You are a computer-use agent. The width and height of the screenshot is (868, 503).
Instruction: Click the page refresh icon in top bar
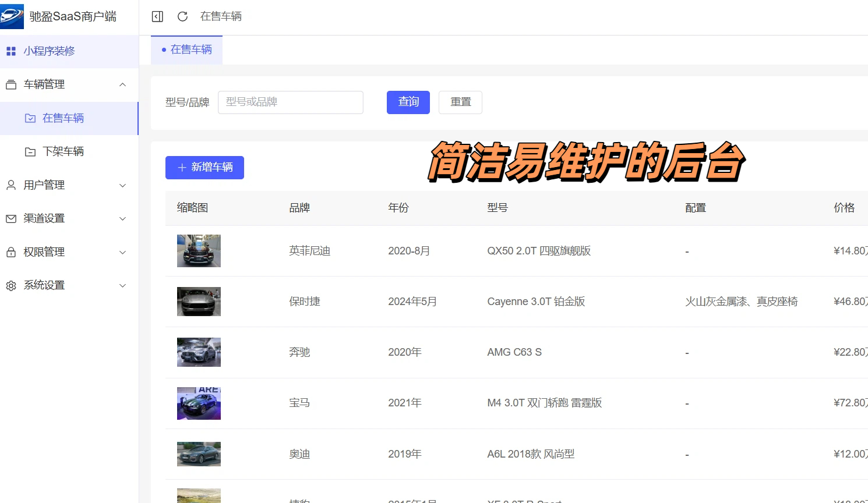[x=182, y=16]
